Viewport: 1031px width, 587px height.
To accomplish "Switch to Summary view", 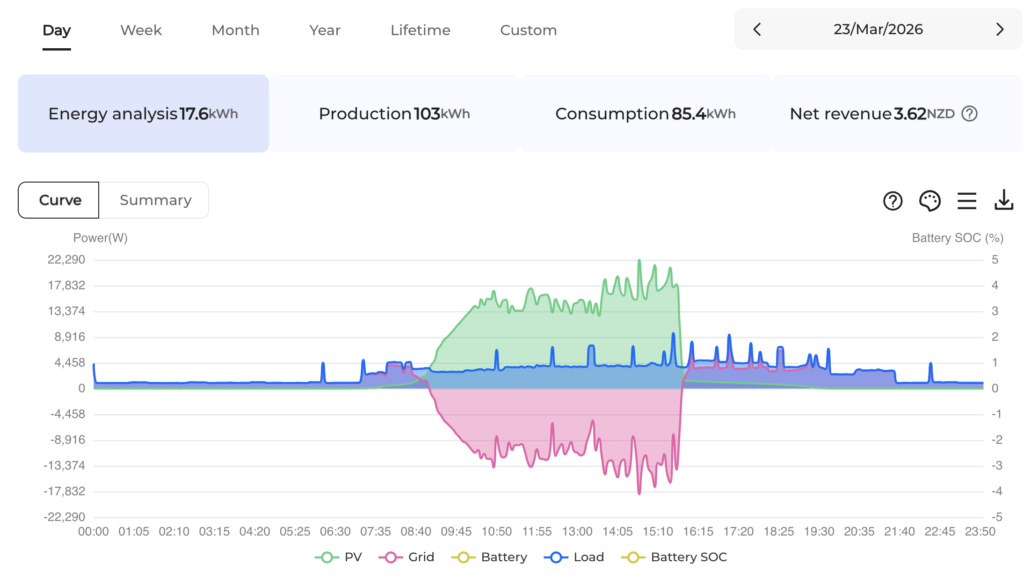I will [155, 200].
